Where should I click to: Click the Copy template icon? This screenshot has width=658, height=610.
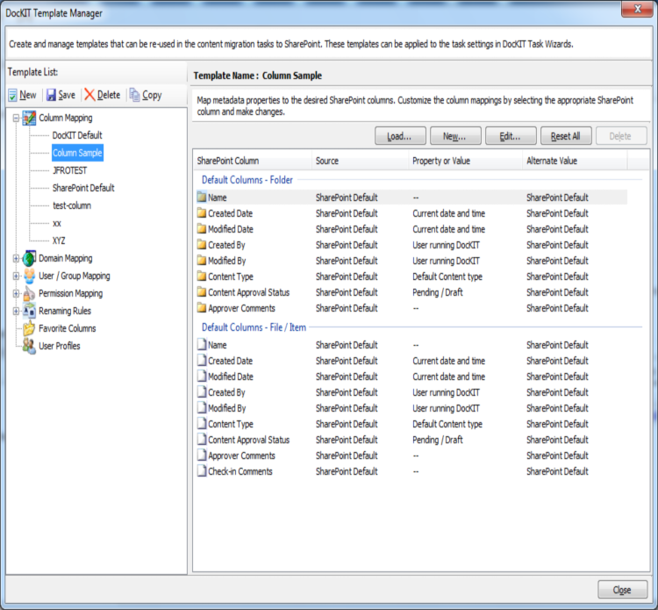(134, 95)
